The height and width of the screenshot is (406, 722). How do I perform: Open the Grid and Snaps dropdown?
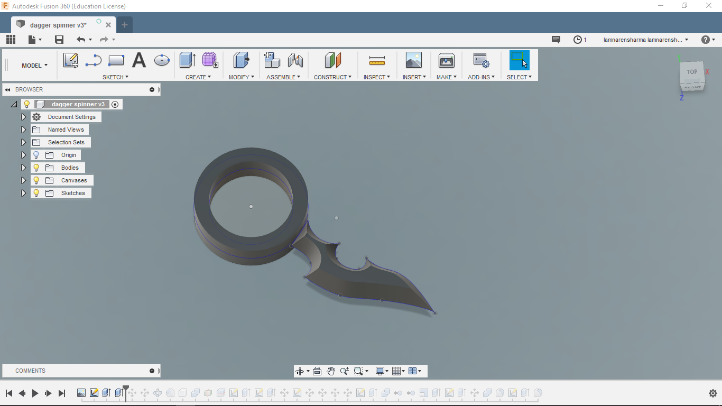(x=397, y=371)
